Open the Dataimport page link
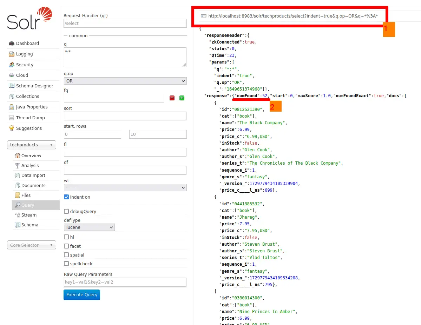 (x=33, y=175)
